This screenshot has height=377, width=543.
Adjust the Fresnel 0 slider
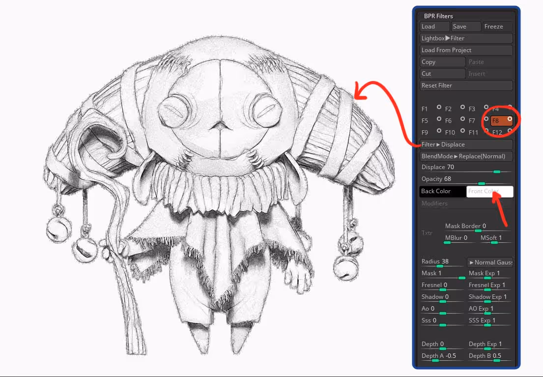(x=442, y=286)
